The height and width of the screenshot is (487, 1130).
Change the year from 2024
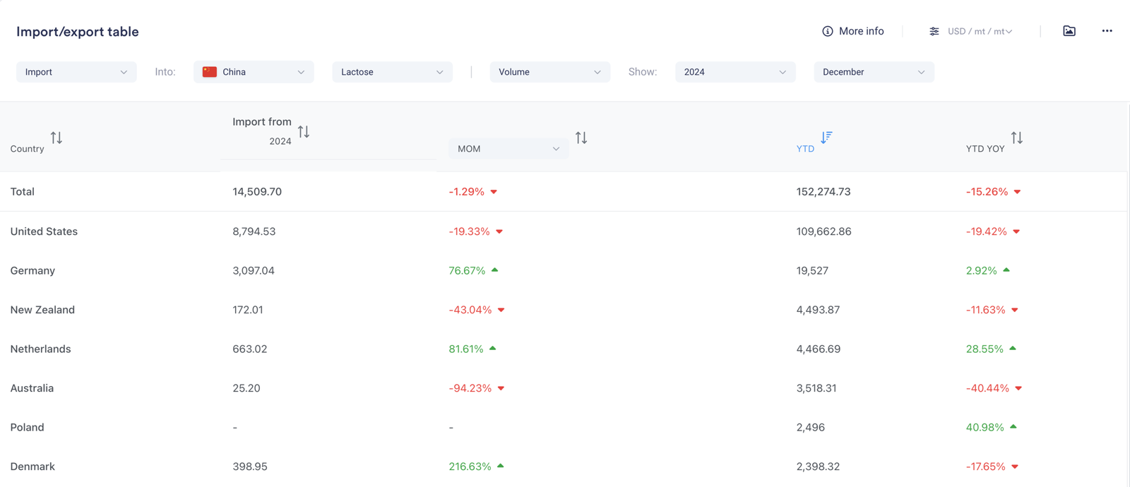coord(734,72)
